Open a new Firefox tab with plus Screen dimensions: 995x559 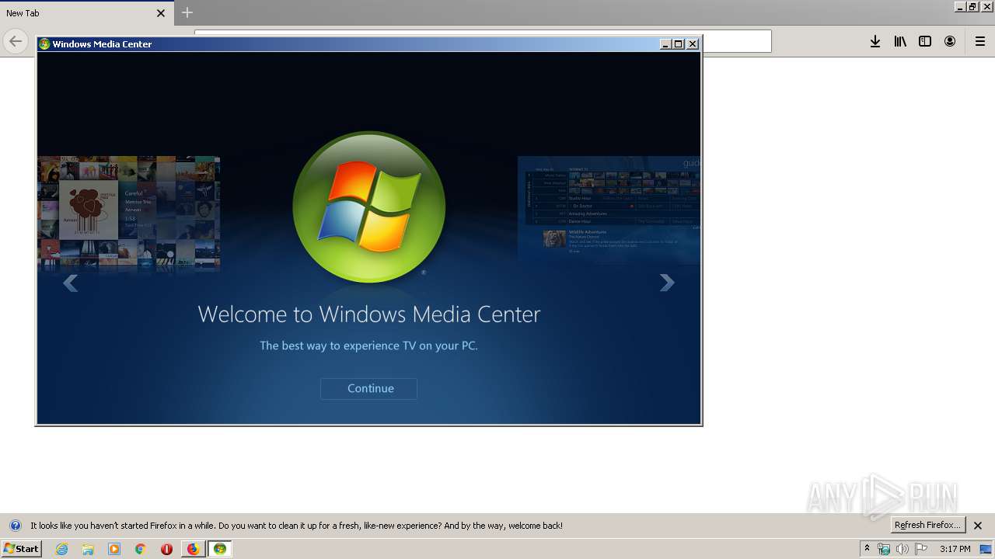pos(187,12)
